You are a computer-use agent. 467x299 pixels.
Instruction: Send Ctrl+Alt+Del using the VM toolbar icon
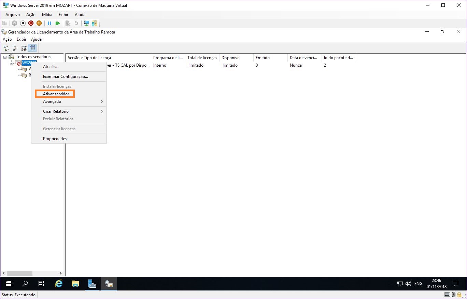5,23
